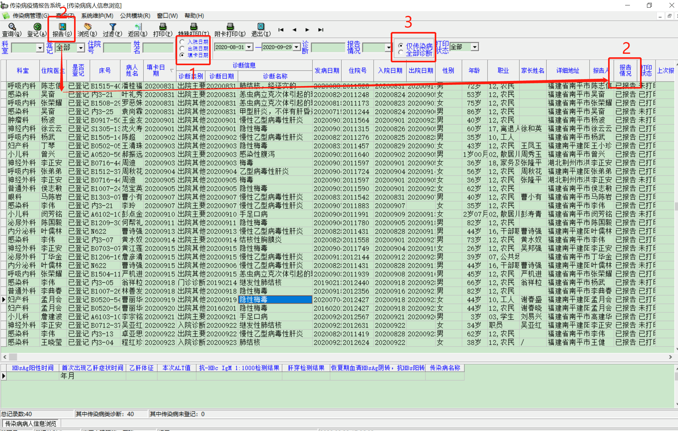
Task: Expand the 科室 department dropdown
Action: [x=40, y=48]
